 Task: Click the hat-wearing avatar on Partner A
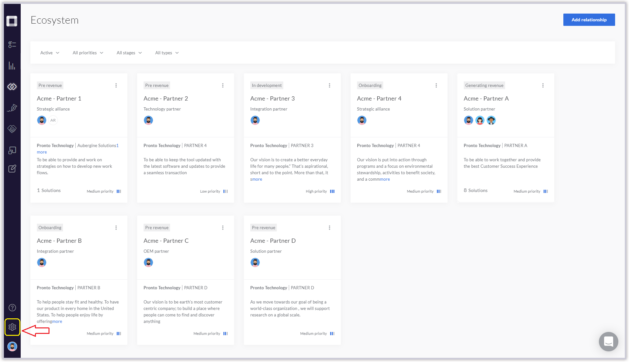point(491,120)
